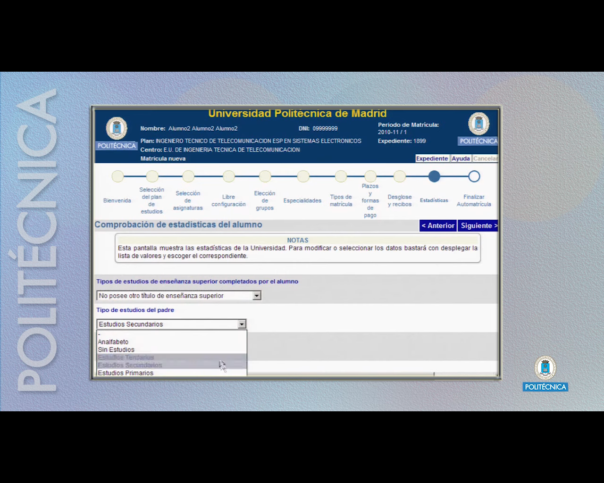
Task: Click the NOTAS heading
Action: coord(298,240)
